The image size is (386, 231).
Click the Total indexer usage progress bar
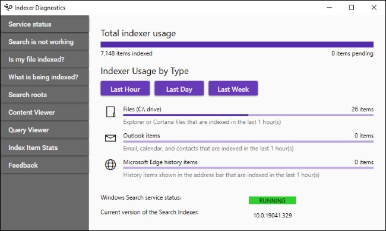(237, 44)
